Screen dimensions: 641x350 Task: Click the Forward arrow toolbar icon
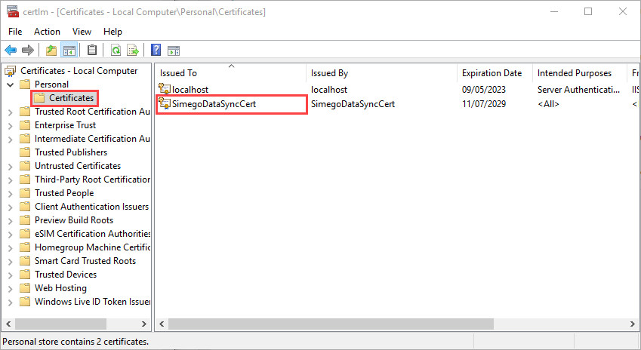coord(28,51)
